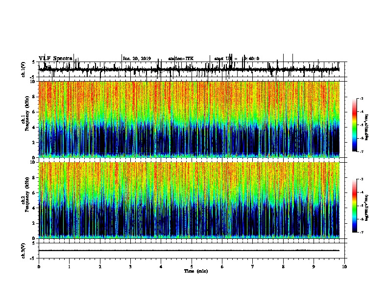Click the "VLF Spectra" plot title
Image resolution: width=388 pixels, height=299 pixels.
55,58
